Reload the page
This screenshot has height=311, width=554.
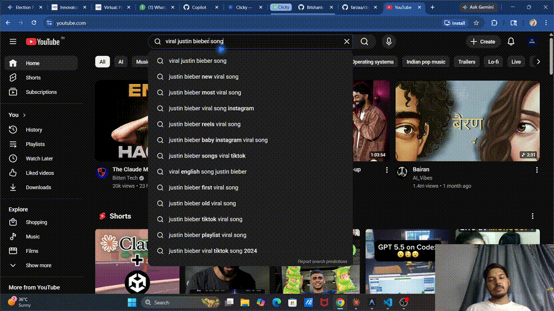click(x=34, y=23)
